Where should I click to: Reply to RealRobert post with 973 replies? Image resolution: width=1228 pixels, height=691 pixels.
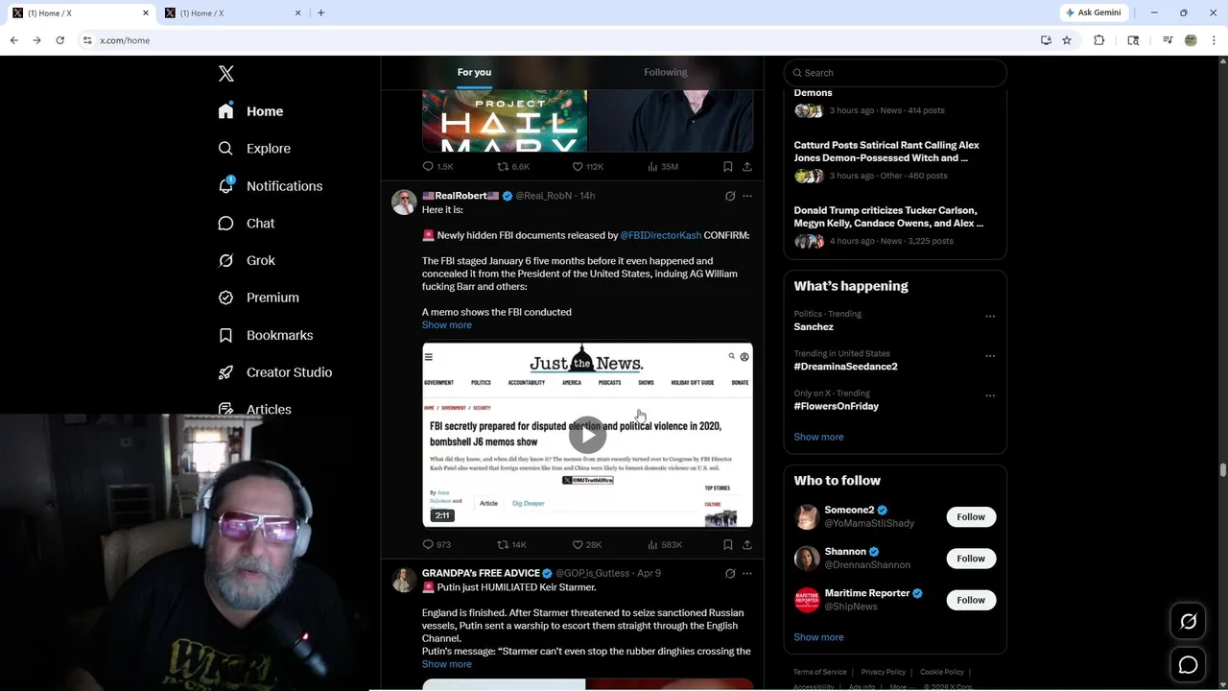437,544
